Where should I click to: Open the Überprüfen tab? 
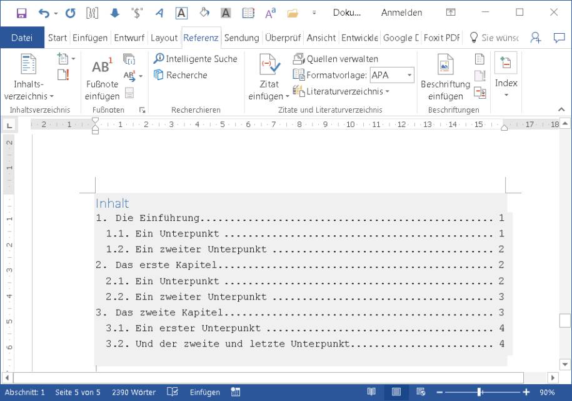click(x=283, y=38)
